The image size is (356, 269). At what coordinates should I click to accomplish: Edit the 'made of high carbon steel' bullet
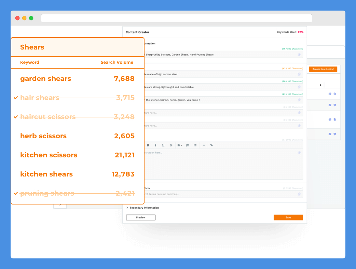[x=223, y=74]
